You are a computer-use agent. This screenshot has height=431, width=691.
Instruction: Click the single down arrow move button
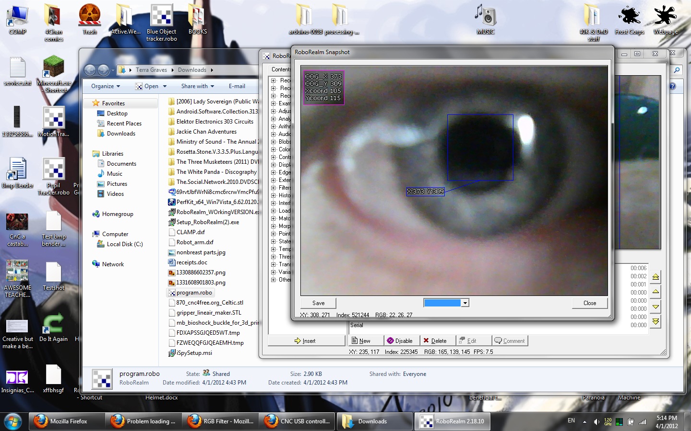pyautogui.click(x=655, y=306)
